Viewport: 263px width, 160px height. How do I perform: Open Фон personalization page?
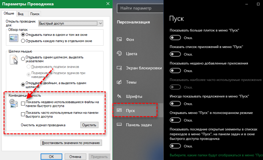click(138, 39)
